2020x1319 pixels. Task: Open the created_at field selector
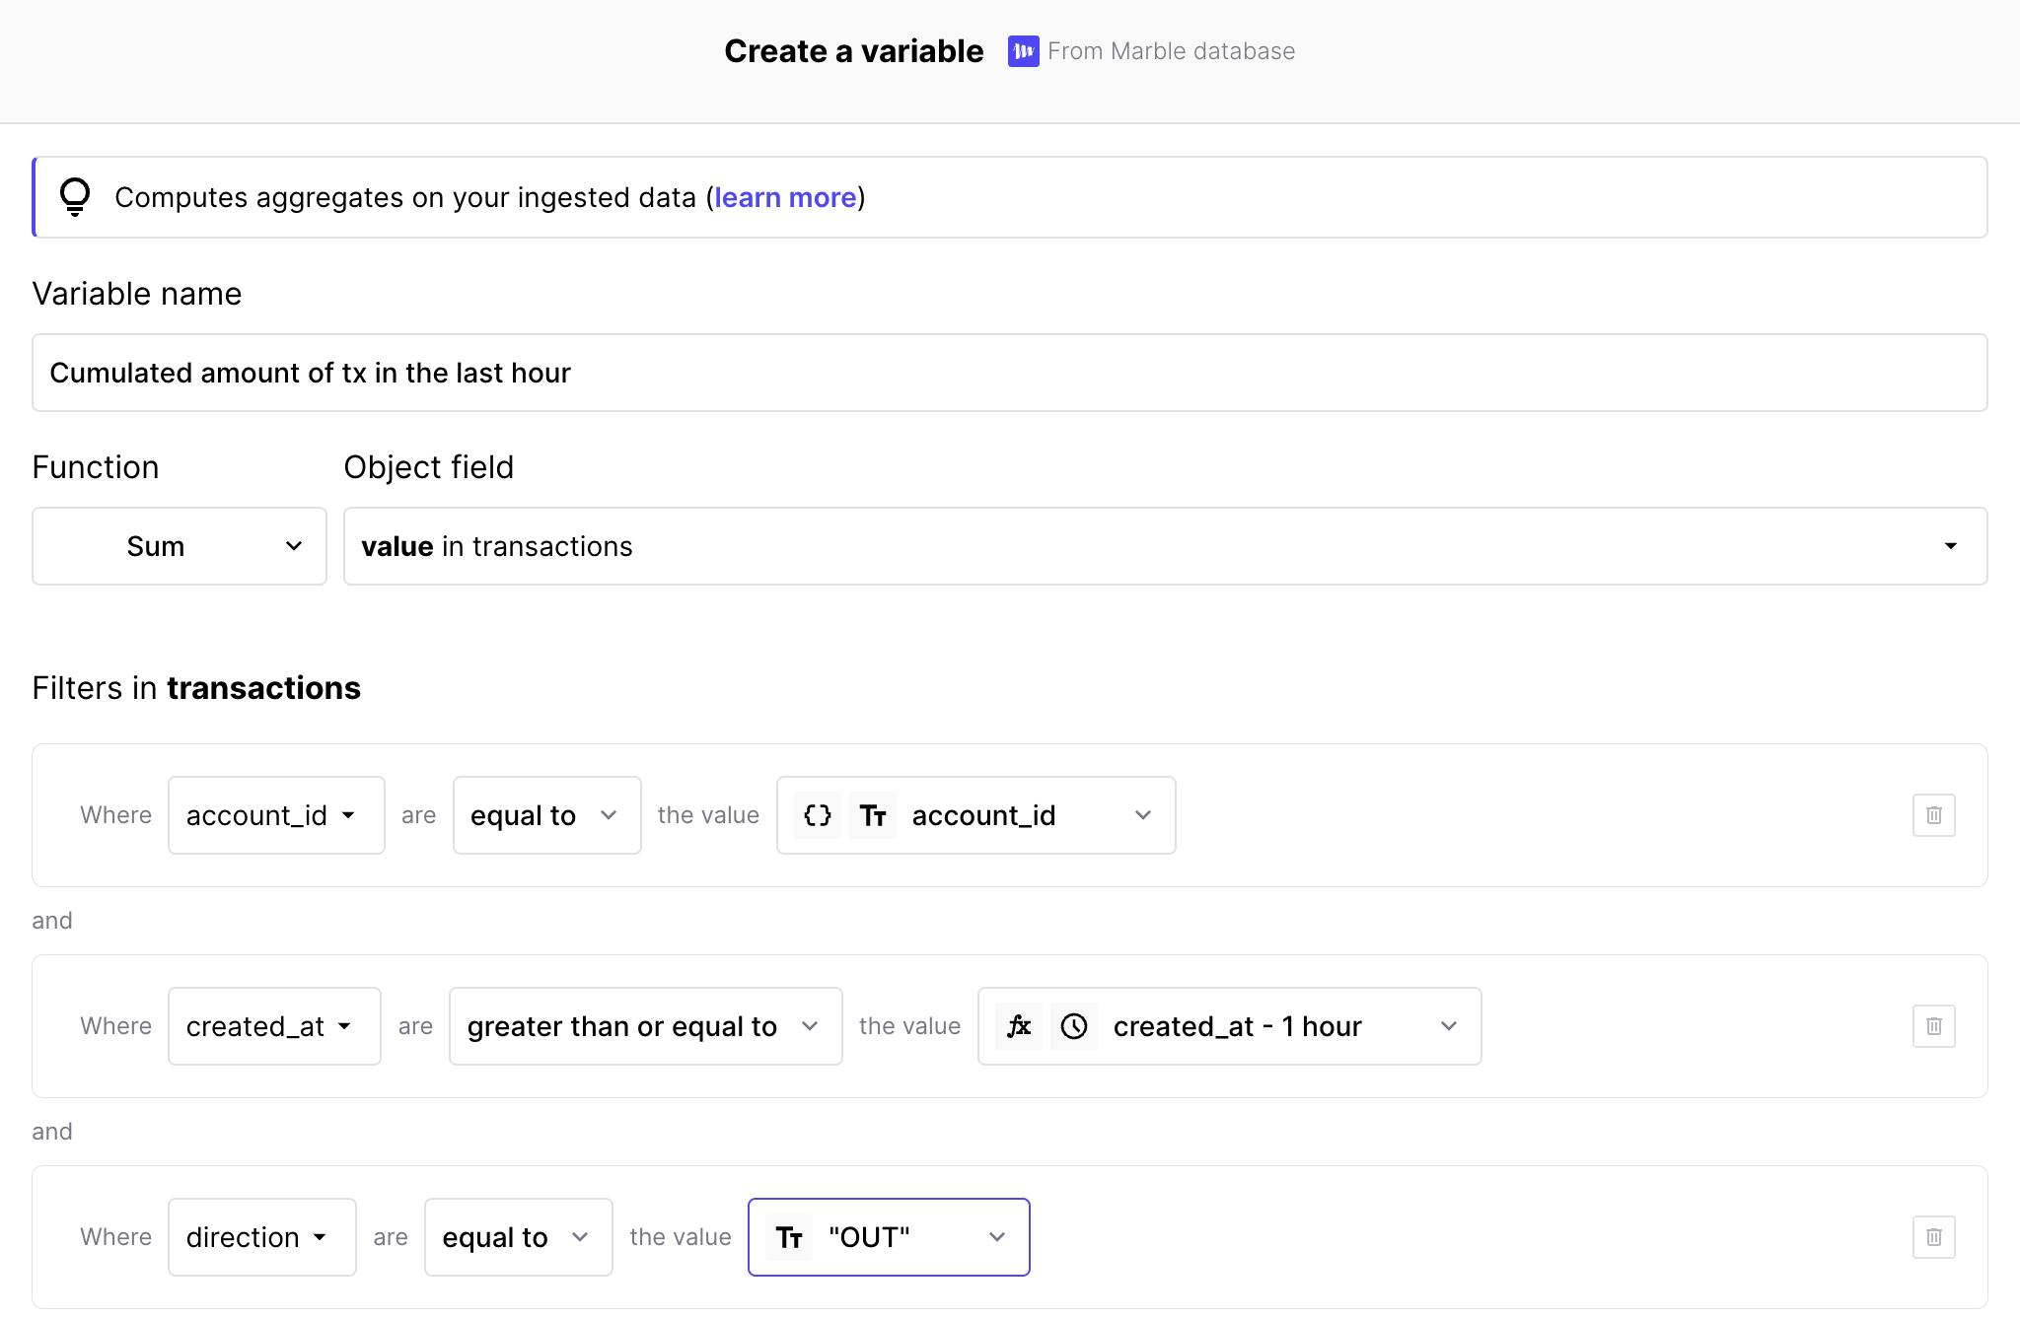coord(273,1026)
